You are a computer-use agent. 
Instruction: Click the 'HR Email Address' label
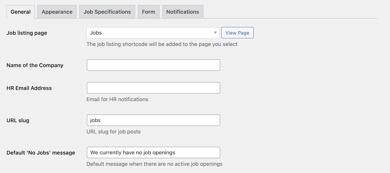(29, 88)
